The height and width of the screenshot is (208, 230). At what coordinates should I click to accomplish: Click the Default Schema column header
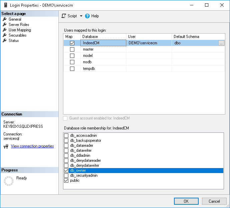(x=198, y=37)
